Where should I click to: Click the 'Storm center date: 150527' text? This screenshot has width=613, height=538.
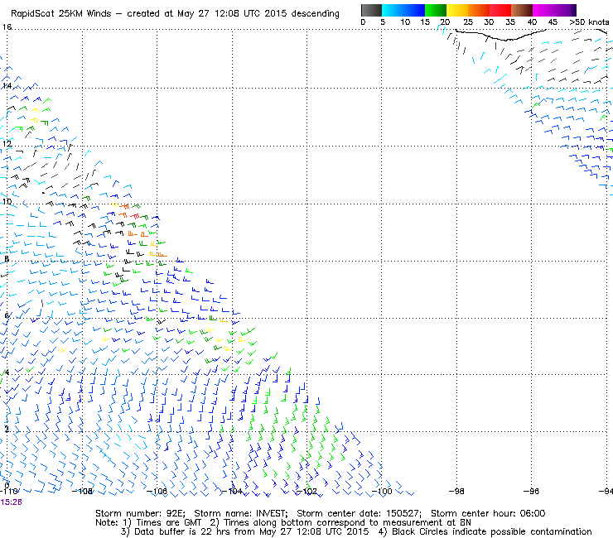coord(359,513)
